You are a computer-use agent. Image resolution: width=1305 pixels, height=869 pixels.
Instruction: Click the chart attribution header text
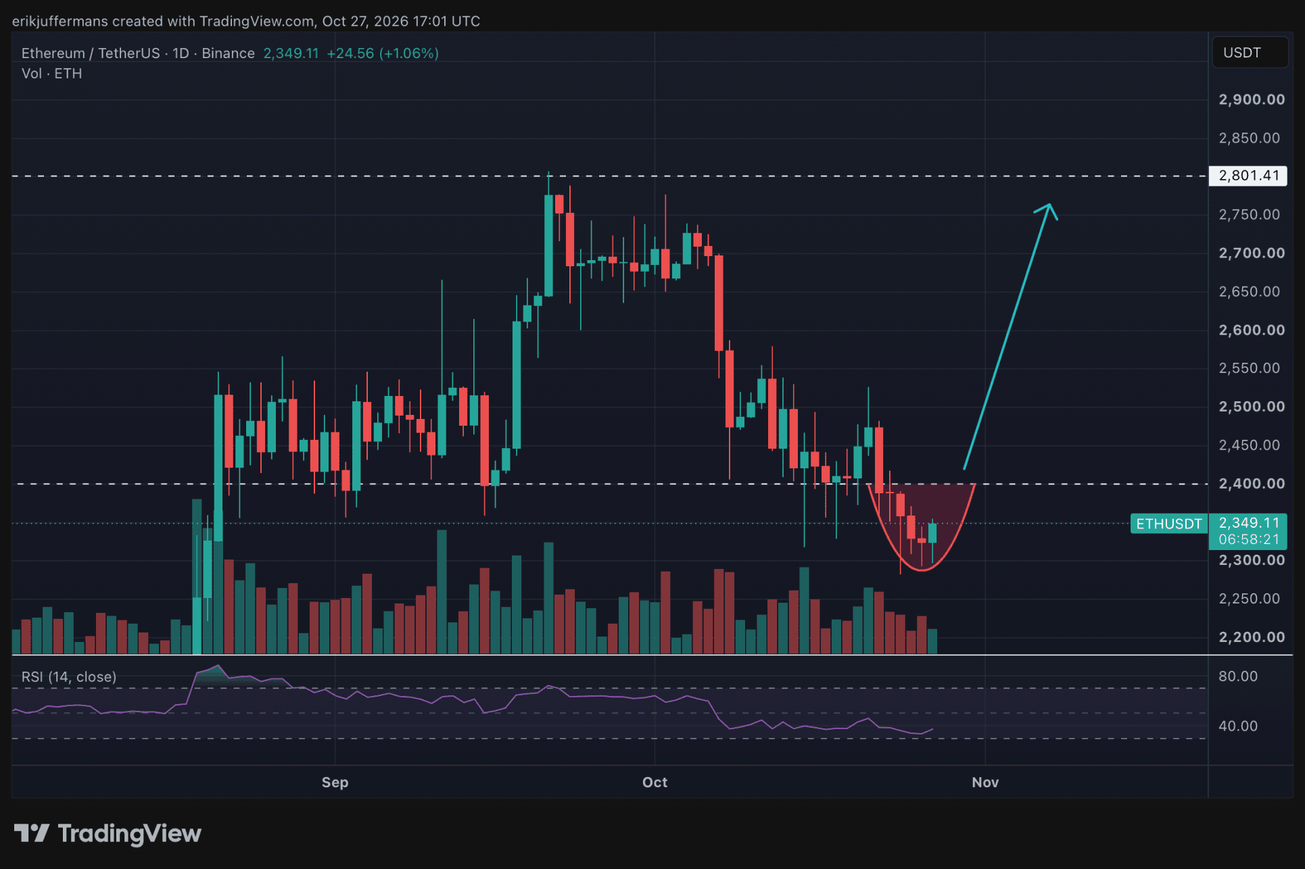[246, 21]
